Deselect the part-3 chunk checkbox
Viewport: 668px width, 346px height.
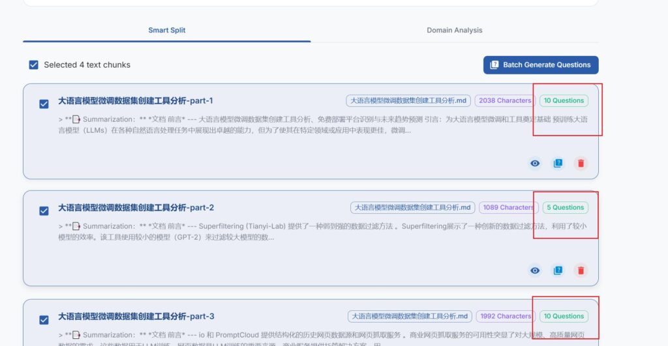[x=44, y=319]
